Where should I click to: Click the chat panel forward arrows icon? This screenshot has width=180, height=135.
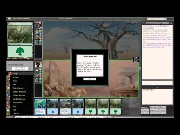(x=171, y=23)
